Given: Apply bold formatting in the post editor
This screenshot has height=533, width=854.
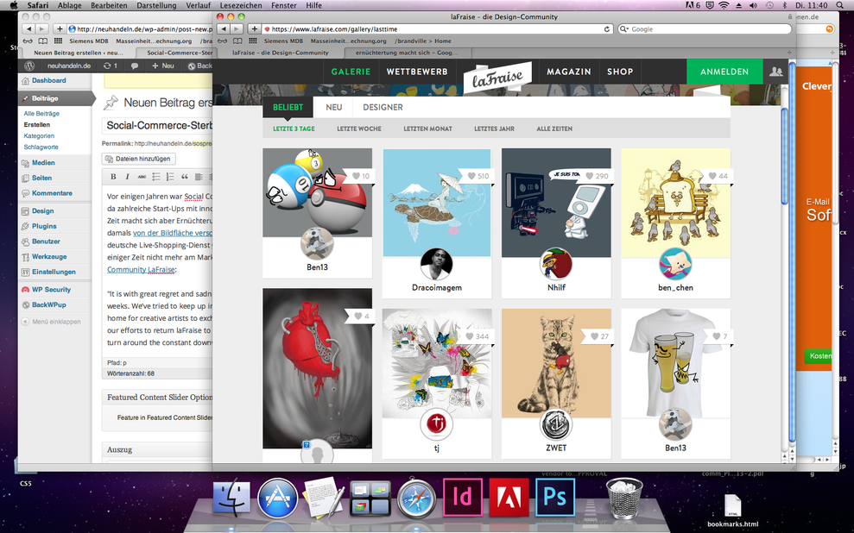Looking at the screenshot, I should pyautogui.click(x=113, y=176).
